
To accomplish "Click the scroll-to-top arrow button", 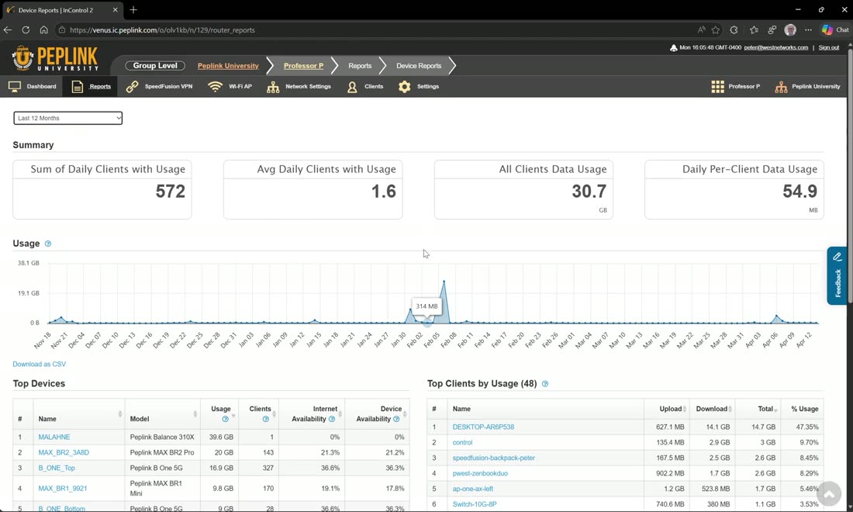I will pos(828,494).
